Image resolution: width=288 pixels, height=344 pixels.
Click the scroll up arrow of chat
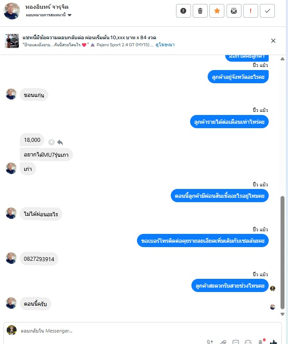[282, 59]
